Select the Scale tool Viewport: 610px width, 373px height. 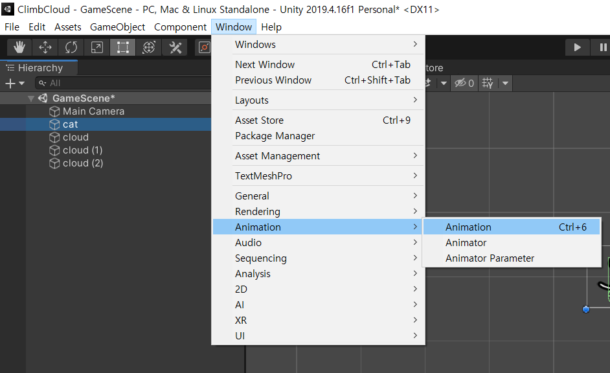(97, 47)
